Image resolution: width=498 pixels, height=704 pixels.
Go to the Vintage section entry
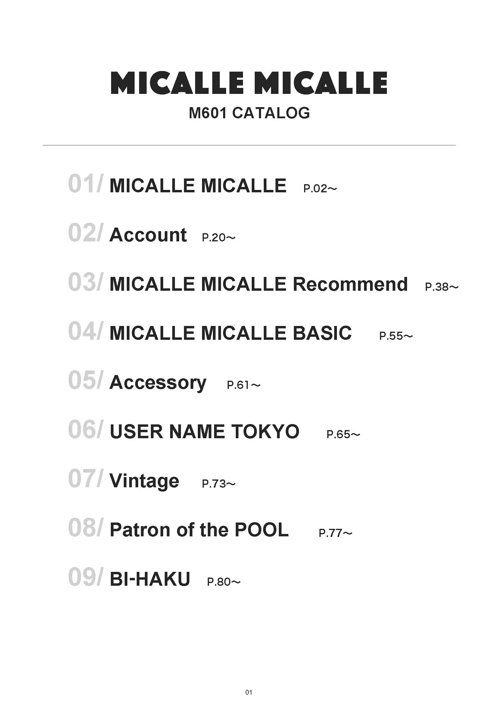pyautogui.click(x=144, y=481)
